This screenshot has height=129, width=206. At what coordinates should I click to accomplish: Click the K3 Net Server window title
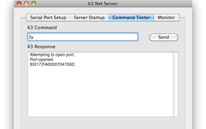(x=102, y=4)
